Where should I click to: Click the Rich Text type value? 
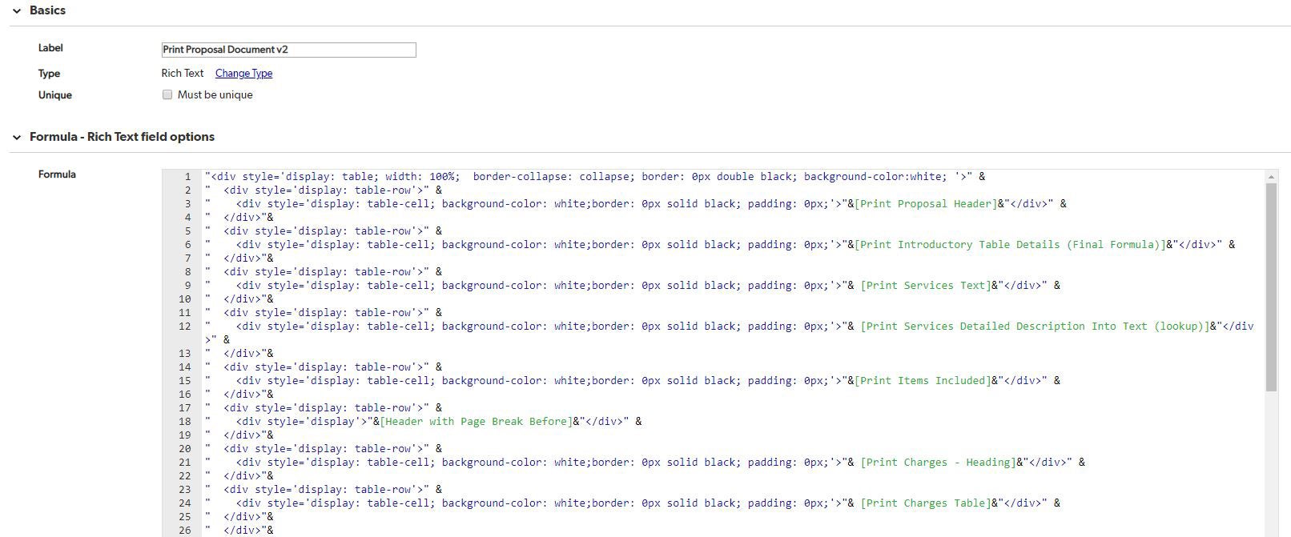183,73
